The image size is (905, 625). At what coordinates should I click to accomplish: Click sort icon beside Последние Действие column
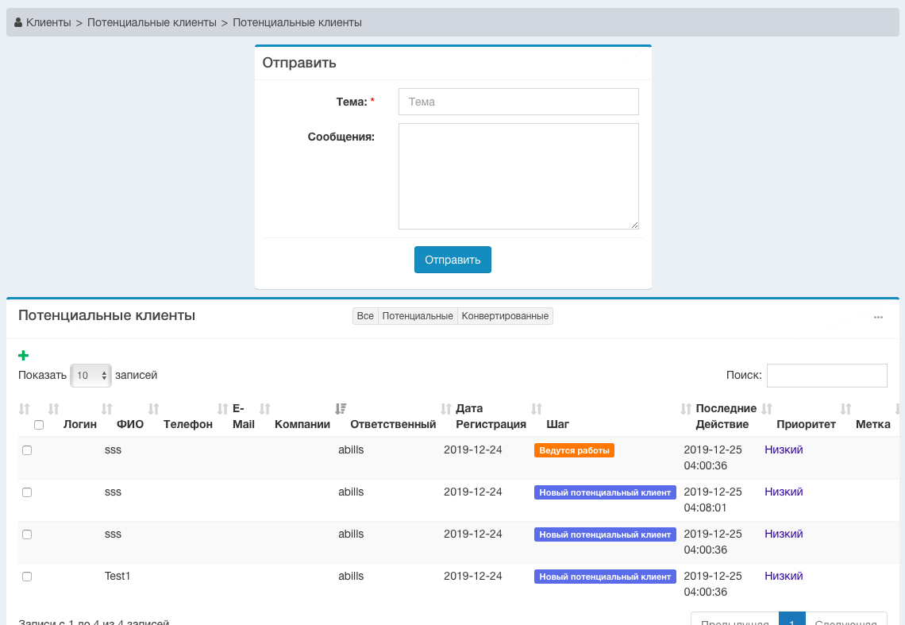coord(687,409)
